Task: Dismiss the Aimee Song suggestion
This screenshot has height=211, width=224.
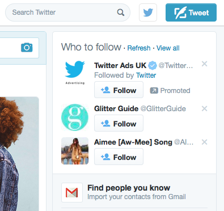Action: (x=204, y=142)
